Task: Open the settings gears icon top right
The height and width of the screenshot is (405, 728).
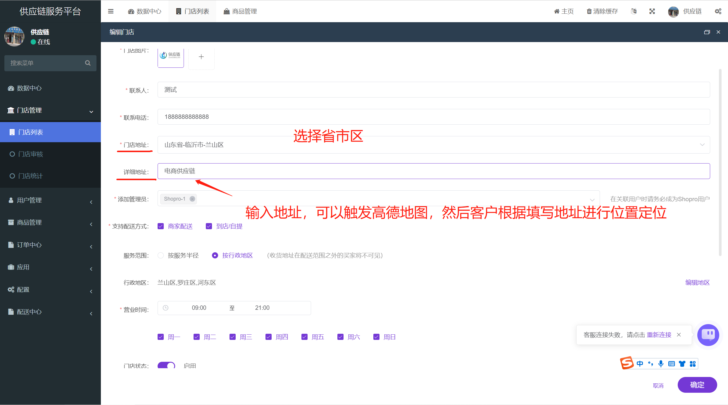Action: (x=718, y=11)
